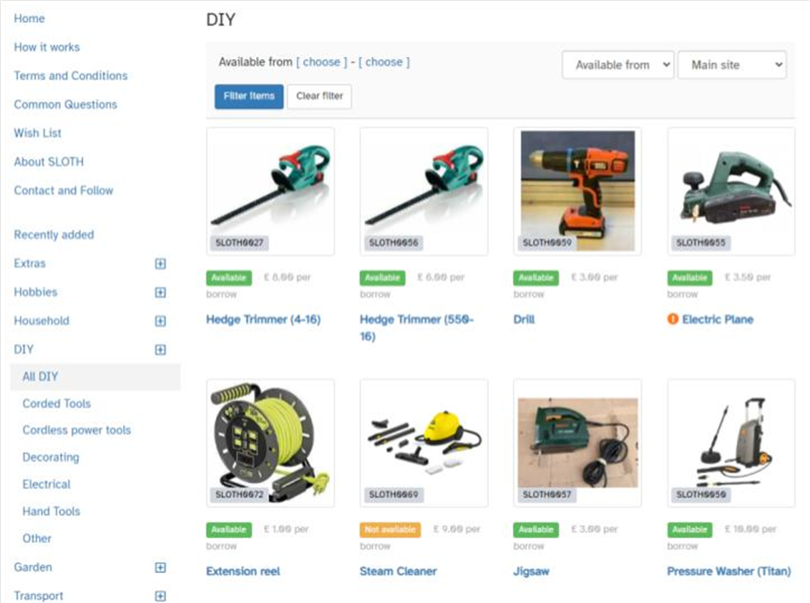Click the Filter items button

click(x=249, y=96)
